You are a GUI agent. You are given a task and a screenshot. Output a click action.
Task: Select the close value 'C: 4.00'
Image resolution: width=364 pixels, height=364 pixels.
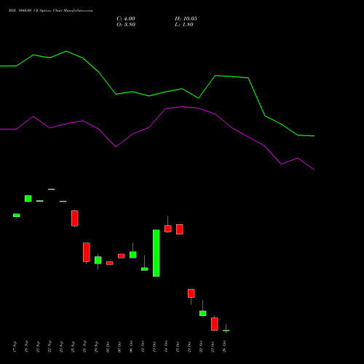(x=126, y=19)
